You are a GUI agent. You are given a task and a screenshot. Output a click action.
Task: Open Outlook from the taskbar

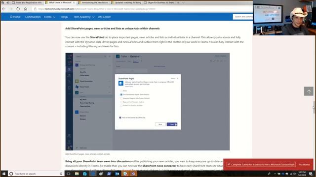(117, 174)
